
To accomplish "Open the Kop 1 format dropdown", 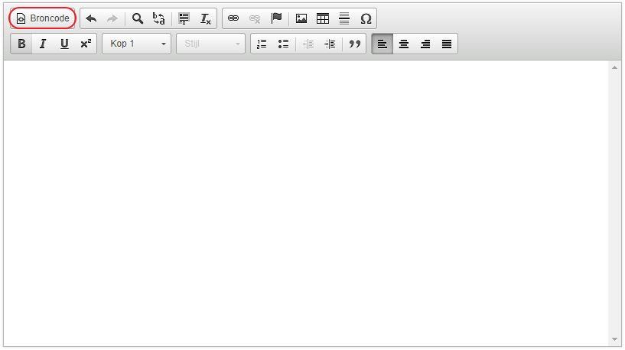I will tap(137, 44).
